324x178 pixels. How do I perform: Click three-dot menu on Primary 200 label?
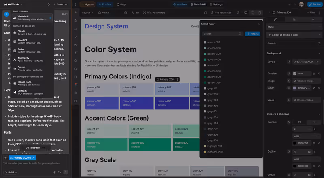(177, 79)
